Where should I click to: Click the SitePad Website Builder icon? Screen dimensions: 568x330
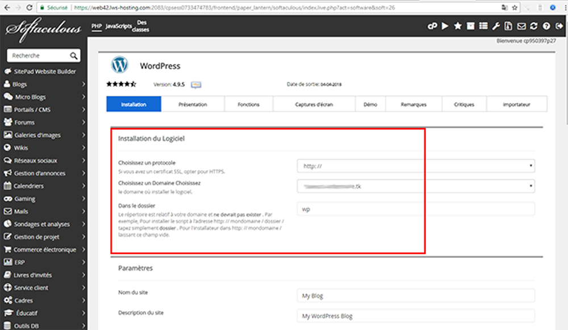7,71
